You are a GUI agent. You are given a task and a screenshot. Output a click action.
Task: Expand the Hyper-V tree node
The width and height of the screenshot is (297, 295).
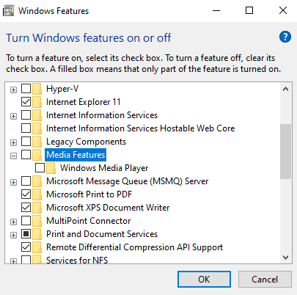coord(14,90)
